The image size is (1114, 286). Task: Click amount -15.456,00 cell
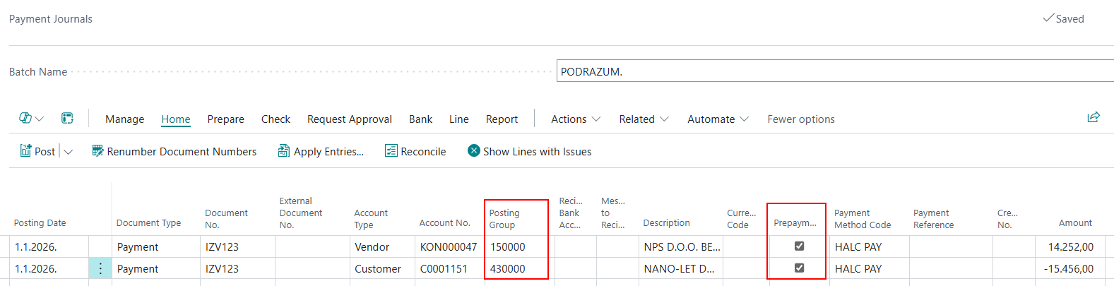pos(1068,268)
